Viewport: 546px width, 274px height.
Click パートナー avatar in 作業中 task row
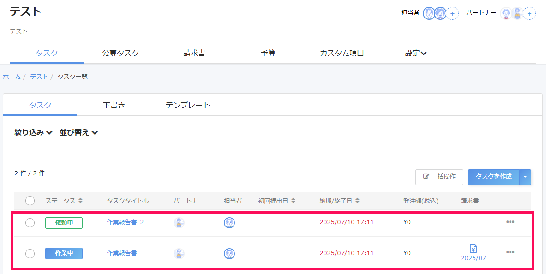179,253
